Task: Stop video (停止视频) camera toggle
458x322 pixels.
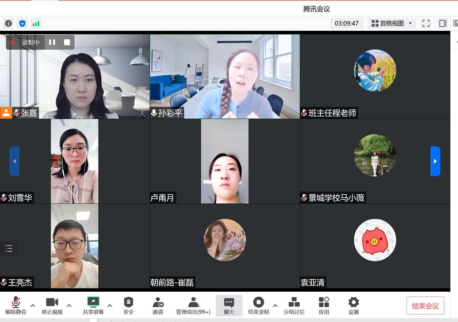Action: (52, 305)
